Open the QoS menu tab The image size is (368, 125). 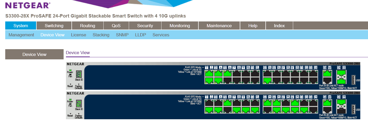pyautogui.click(x=116, y=26)
